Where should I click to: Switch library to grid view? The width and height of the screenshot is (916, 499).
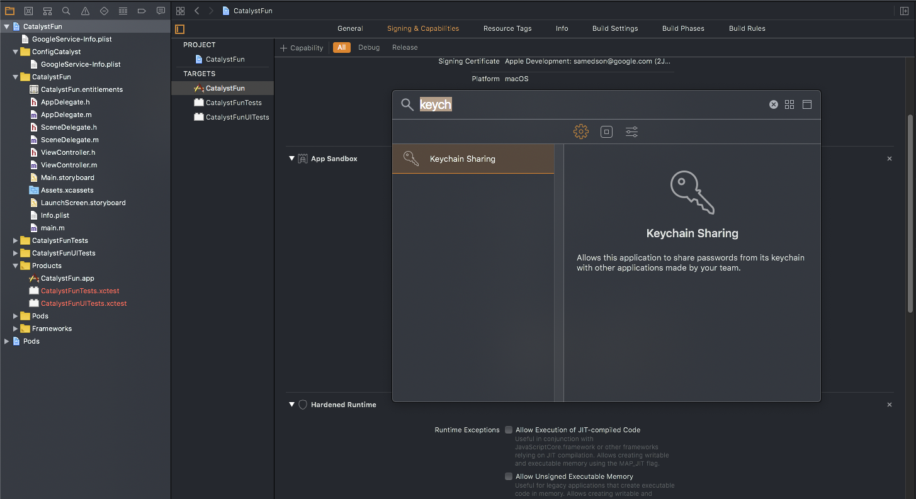789,104
